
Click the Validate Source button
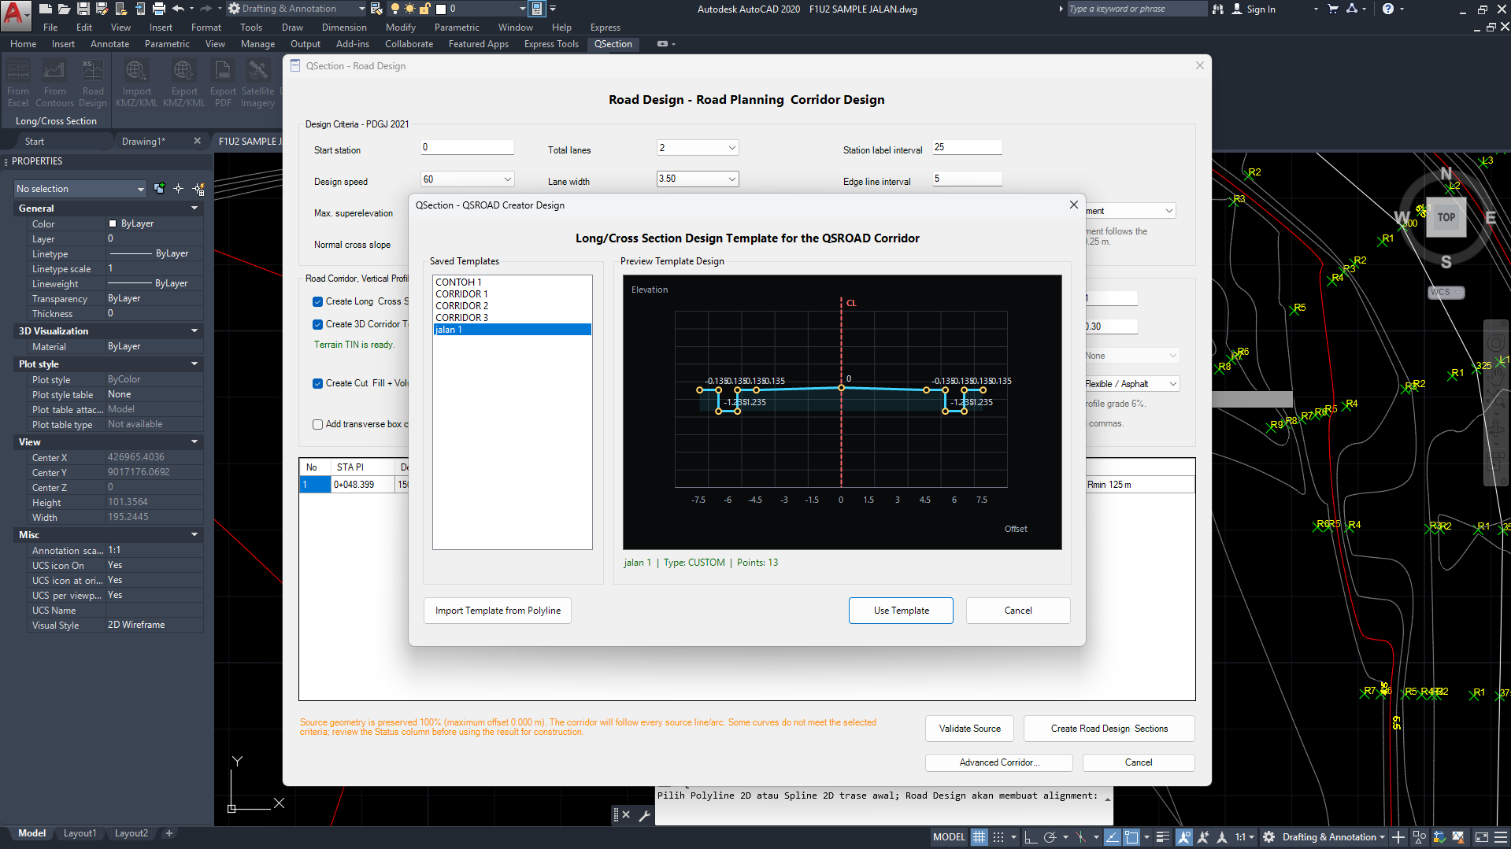969,729
